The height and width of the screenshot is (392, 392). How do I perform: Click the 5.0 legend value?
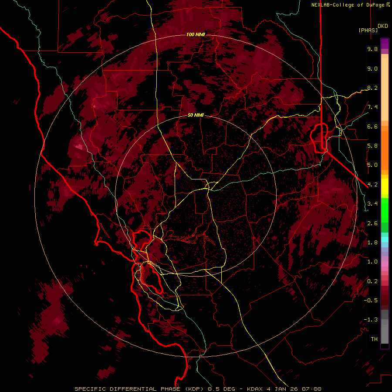point(372,165)
